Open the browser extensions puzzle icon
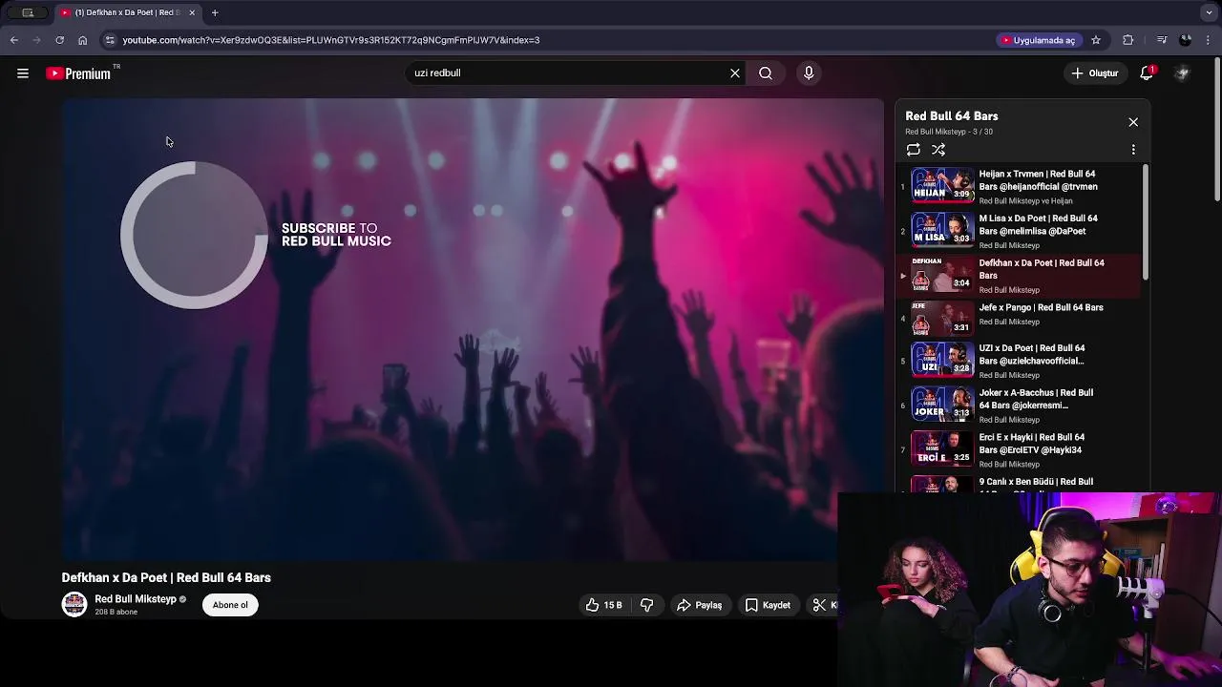 [x=1128, y=40]
